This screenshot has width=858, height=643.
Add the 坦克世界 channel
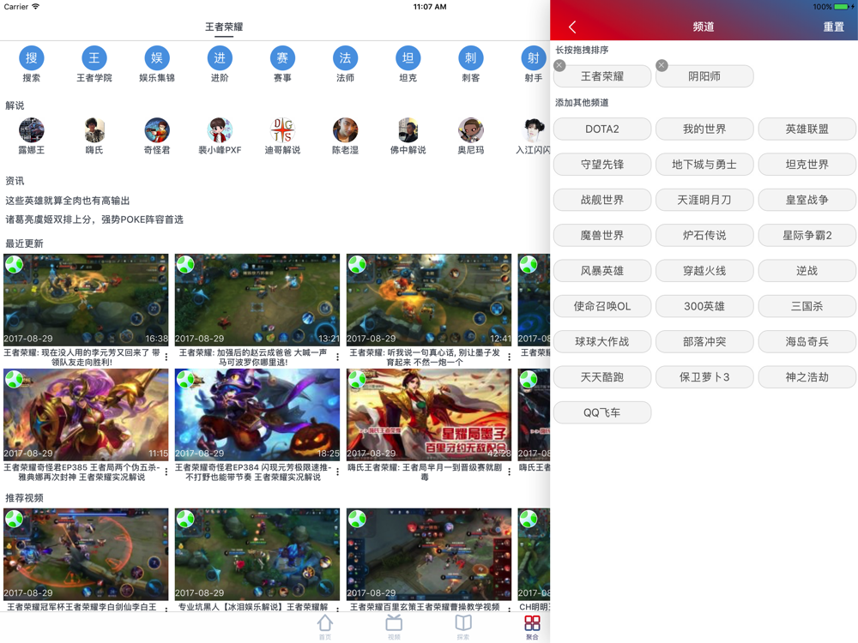807,165
